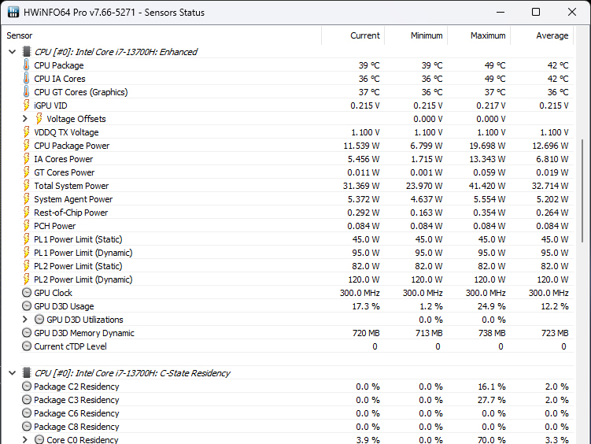Image resolution: width=591 pixels, height=444 pixels.
Task: Click the HWiNFO64 app icon in title bar
Action: click(13, 13)
